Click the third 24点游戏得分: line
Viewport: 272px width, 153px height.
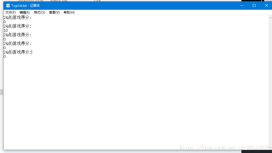[17, 35]
